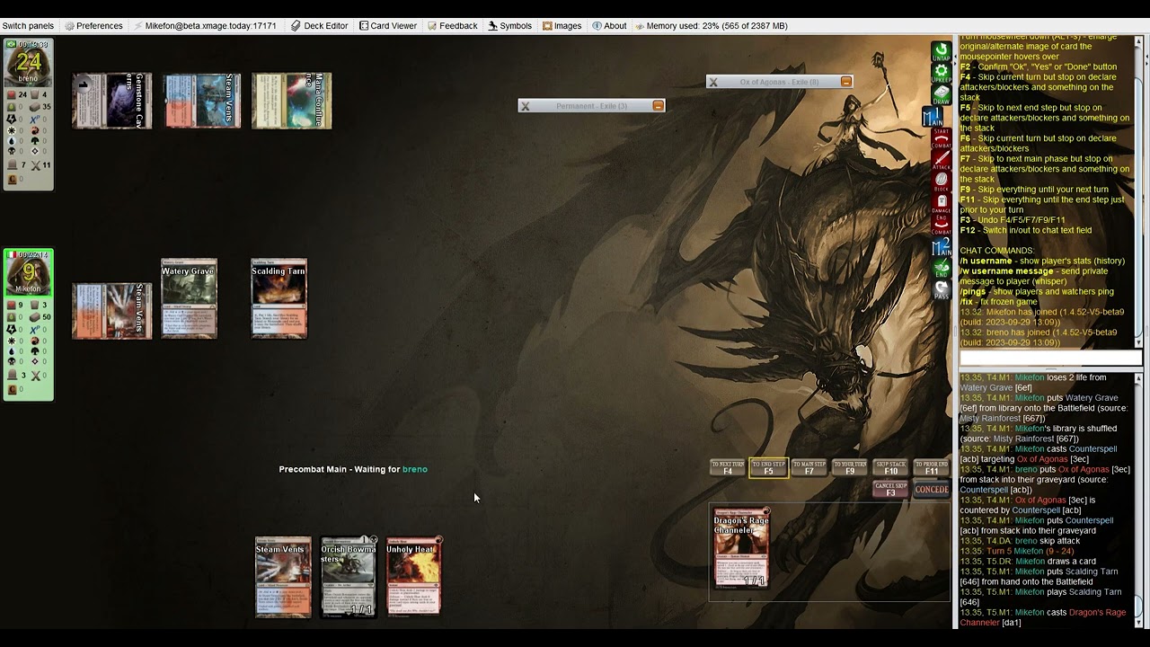Click the End phase icon
This screenshot has height=647, width=1150.
click(x=941, y=269)
